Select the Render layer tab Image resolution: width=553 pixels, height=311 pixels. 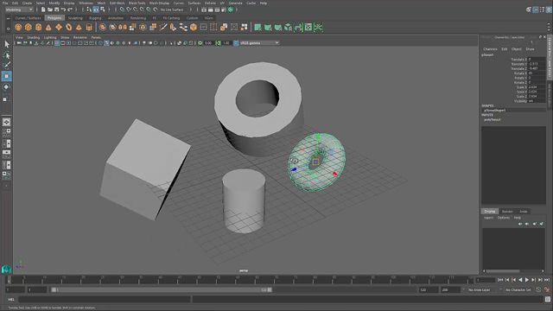(507, 211)
